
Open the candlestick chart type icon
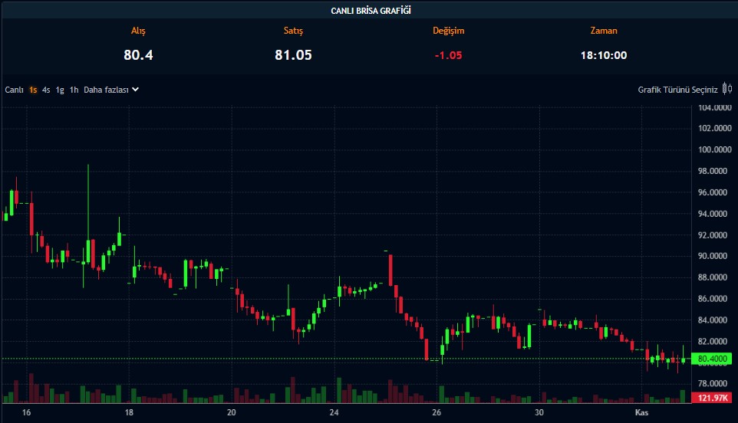pos(727,89)
